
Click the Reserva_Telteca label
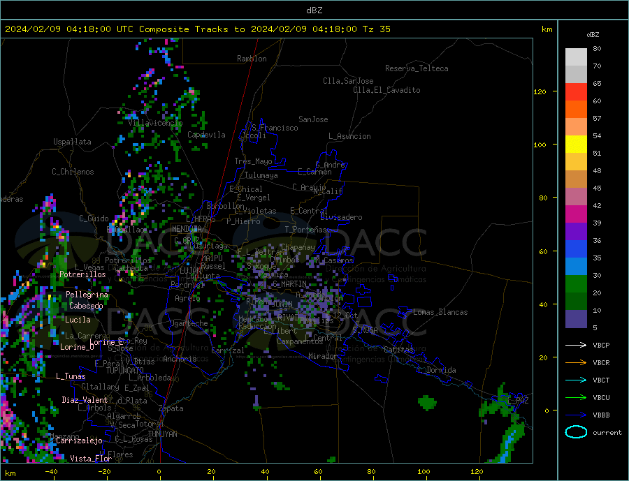[417, 68]
